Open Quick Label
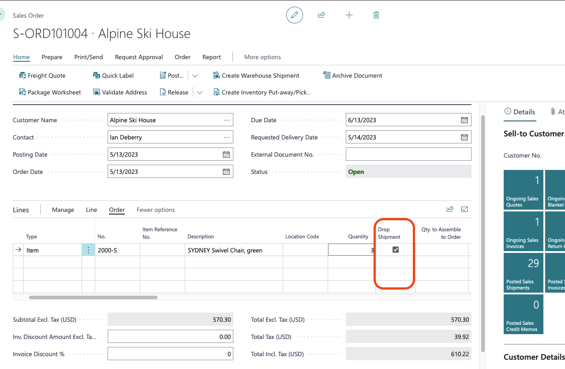This screenshot has width=565, height=369. 113,75
